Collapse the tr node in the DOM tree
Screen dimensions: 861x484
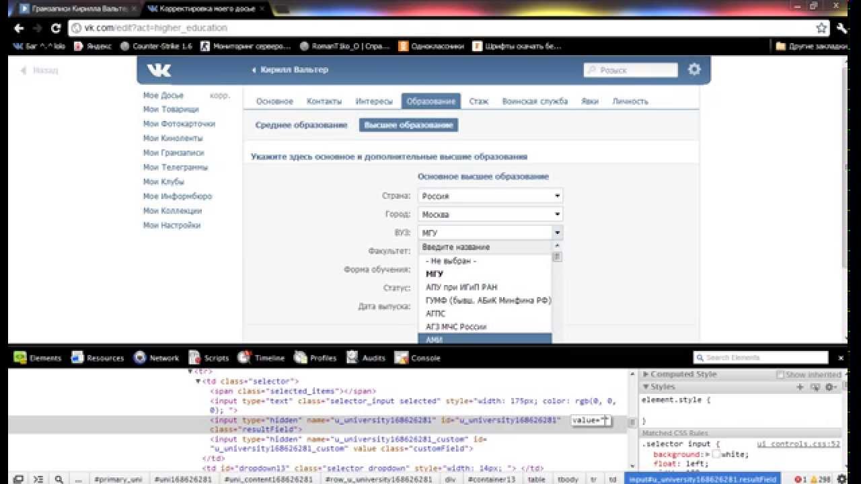(190, 371)
